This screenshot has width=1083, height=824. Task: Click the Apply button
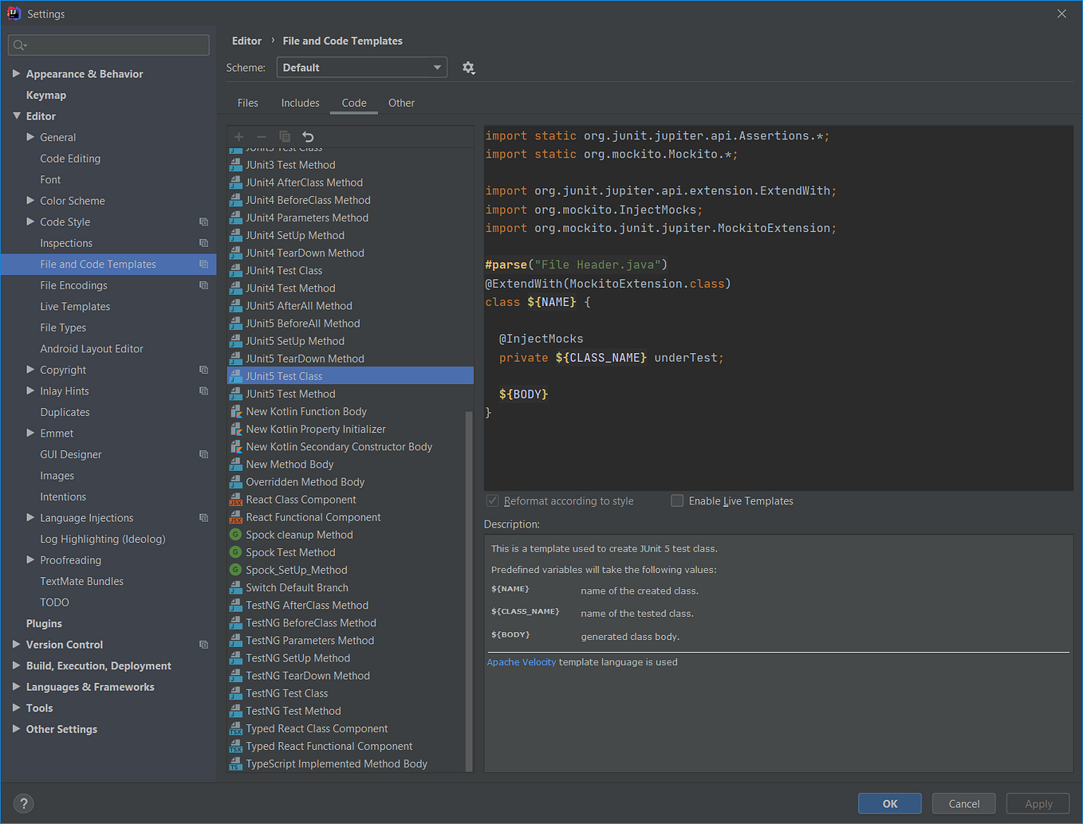(1038, 803)
